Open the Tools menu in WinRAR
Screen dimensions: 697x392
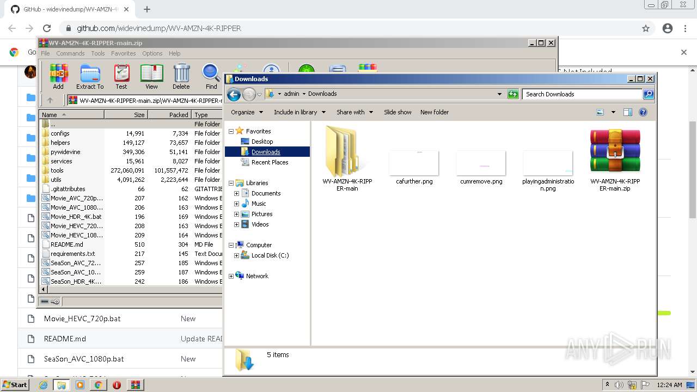[98, 53]
